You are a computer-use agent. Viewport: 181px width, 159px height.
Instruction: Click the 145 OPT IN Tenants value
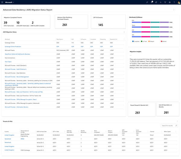pyautogui.click(x=101, y=25)
